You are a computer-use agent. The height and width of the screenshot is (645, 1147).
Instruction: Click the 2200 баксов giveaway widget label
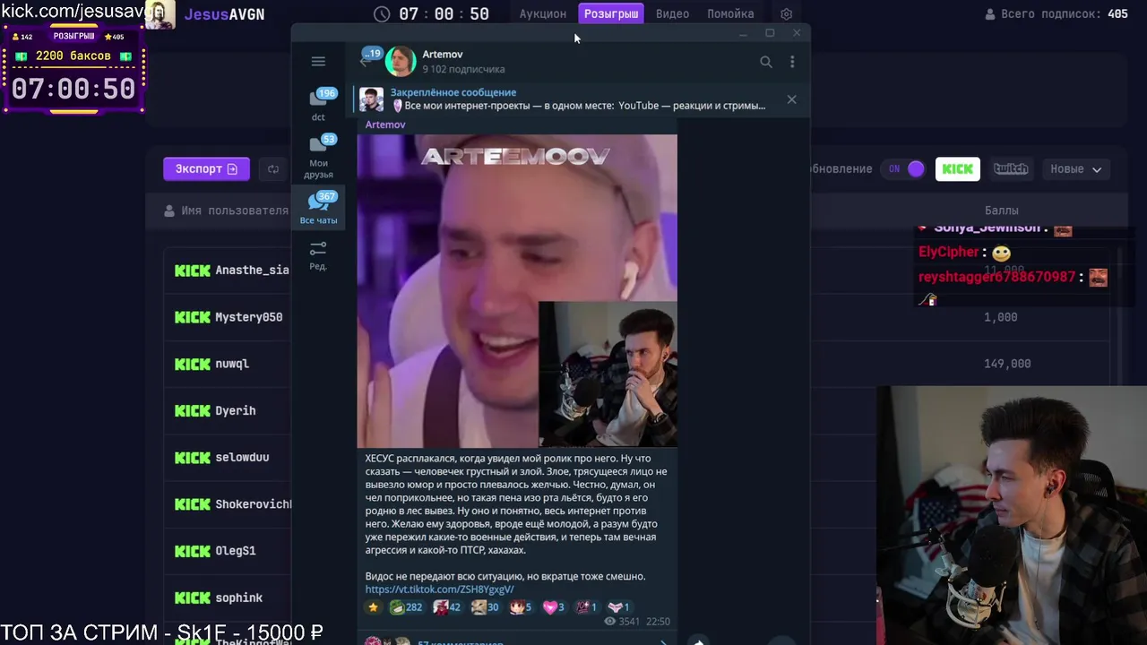pyautogui.click(x=73, y=56)
